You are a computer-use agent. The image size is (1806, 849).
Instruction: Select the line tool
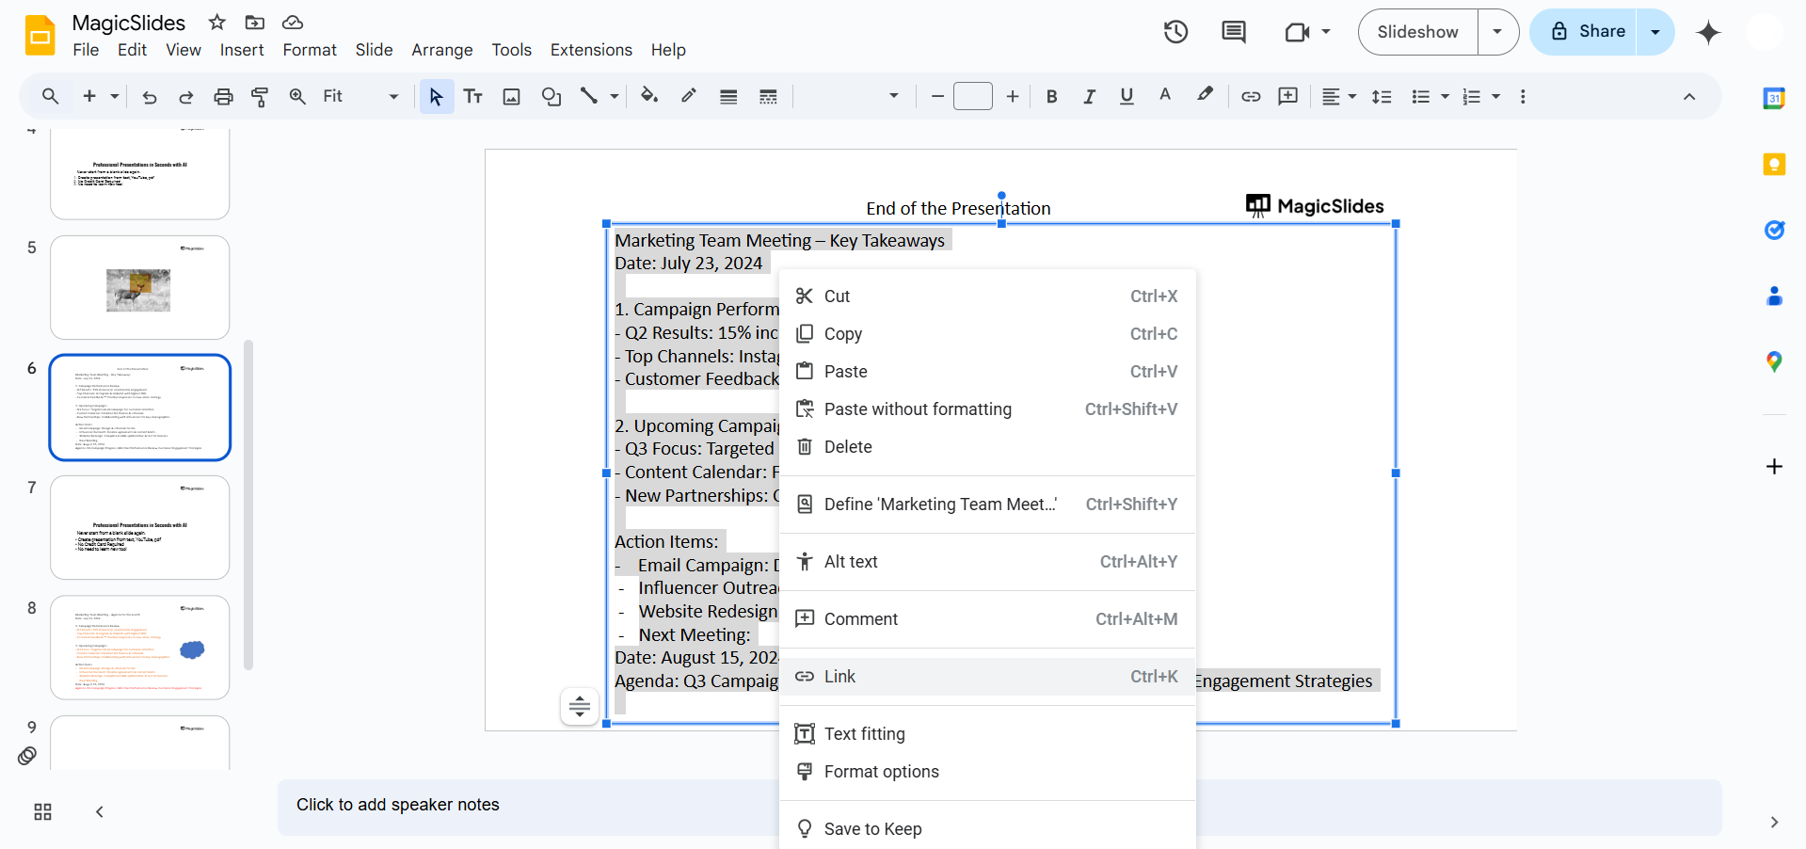(589, 96)
